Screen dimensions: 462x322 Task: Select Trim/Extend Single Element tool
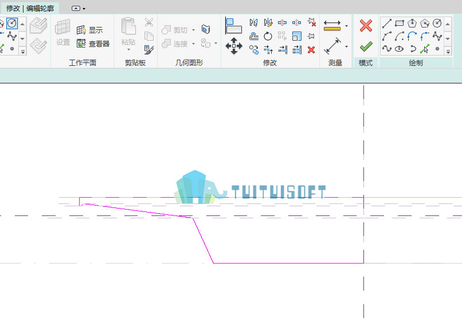282,50
